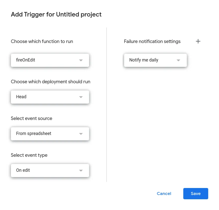
Task: Open the Notify me daily dropdown
Action: 155,60
